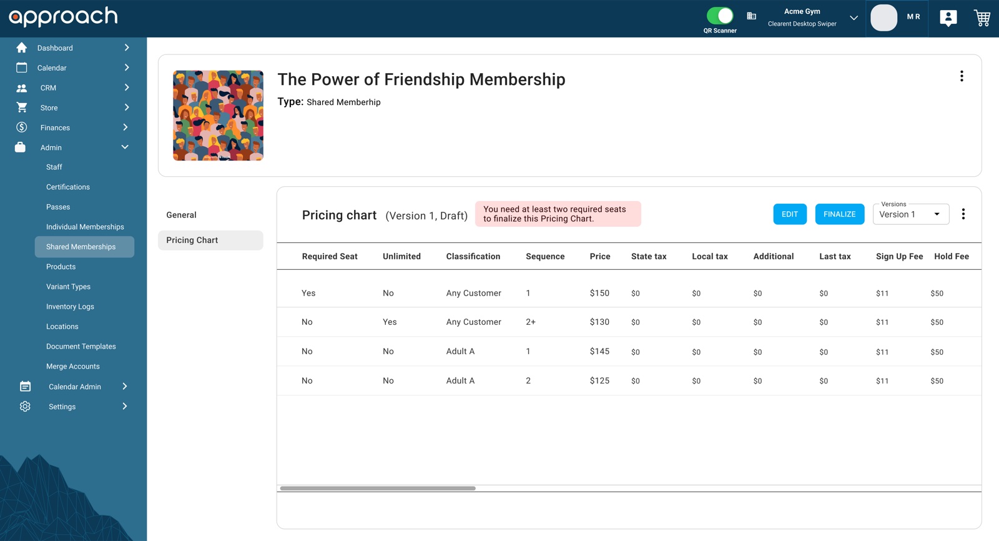Viewport: 999px width, 541px height.
Task: Click the Hold Fee column header
Action: tap(952, 257)
